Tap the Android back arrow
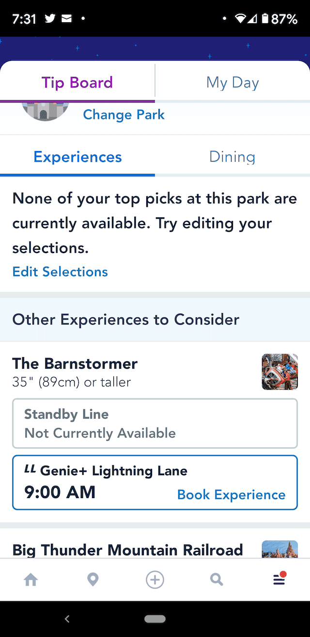Screen dimensions: 310x637 point(67,619)
